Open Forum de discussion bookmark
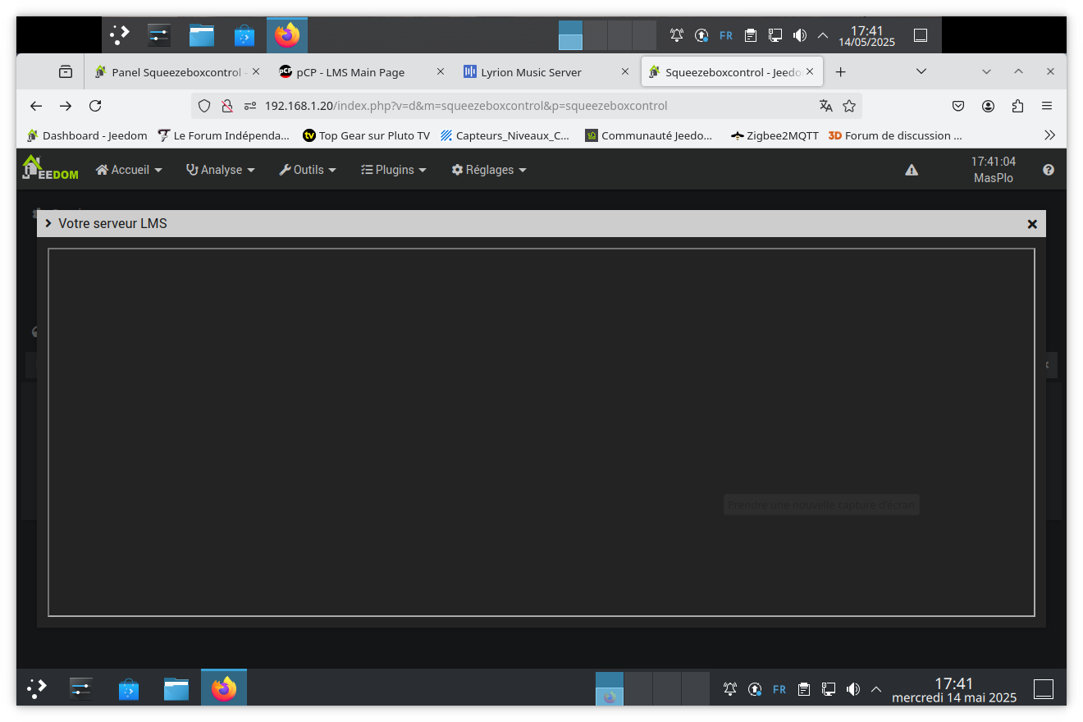 [894, 135]
